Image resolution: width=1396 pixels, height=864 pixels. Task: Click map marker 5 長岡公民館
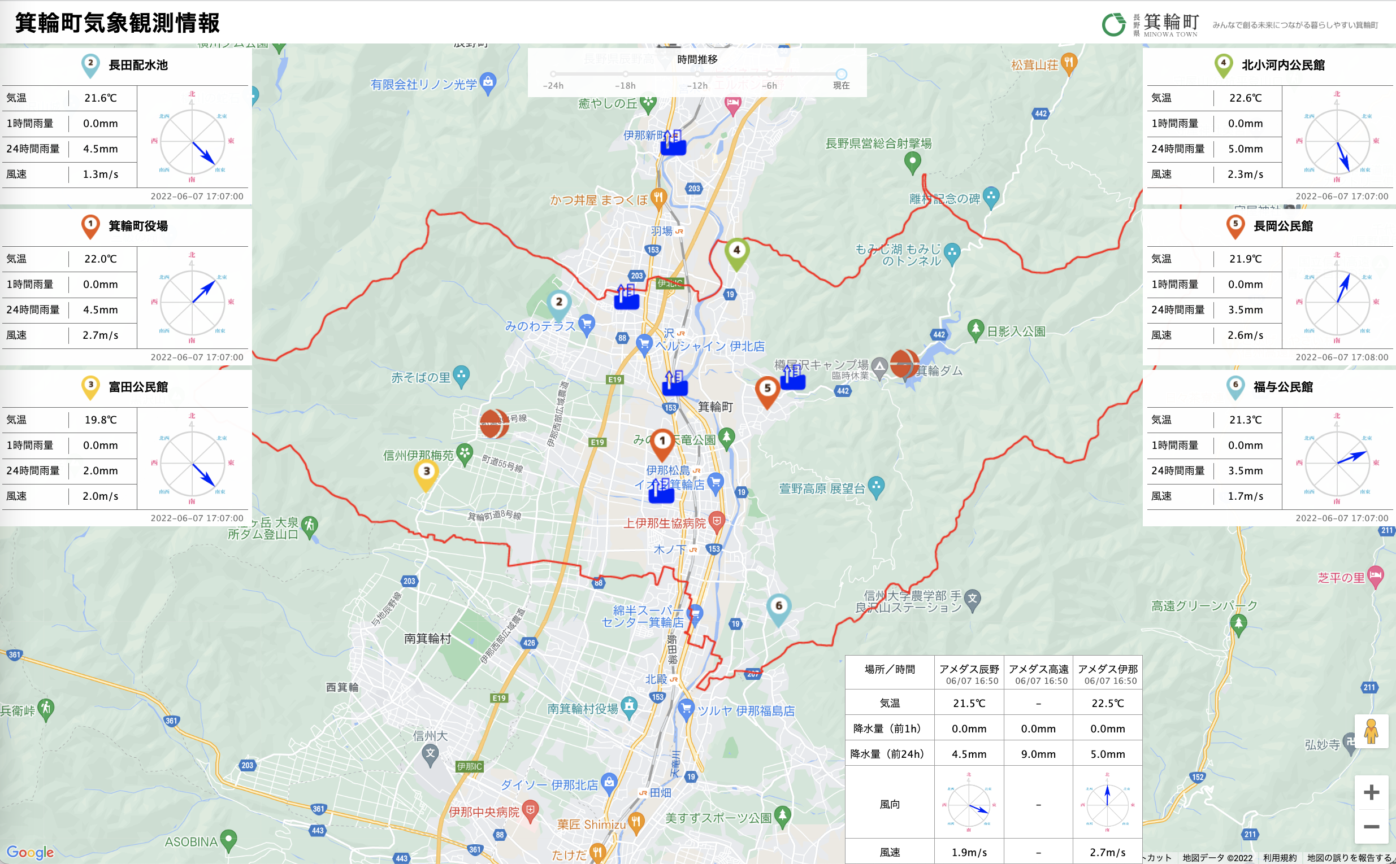point(767,389)
